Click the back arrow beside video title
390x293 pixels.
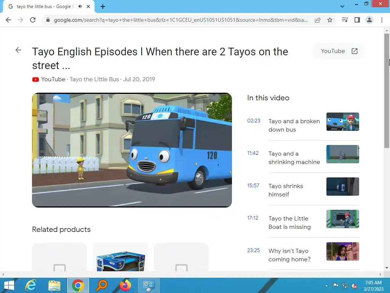18,50
